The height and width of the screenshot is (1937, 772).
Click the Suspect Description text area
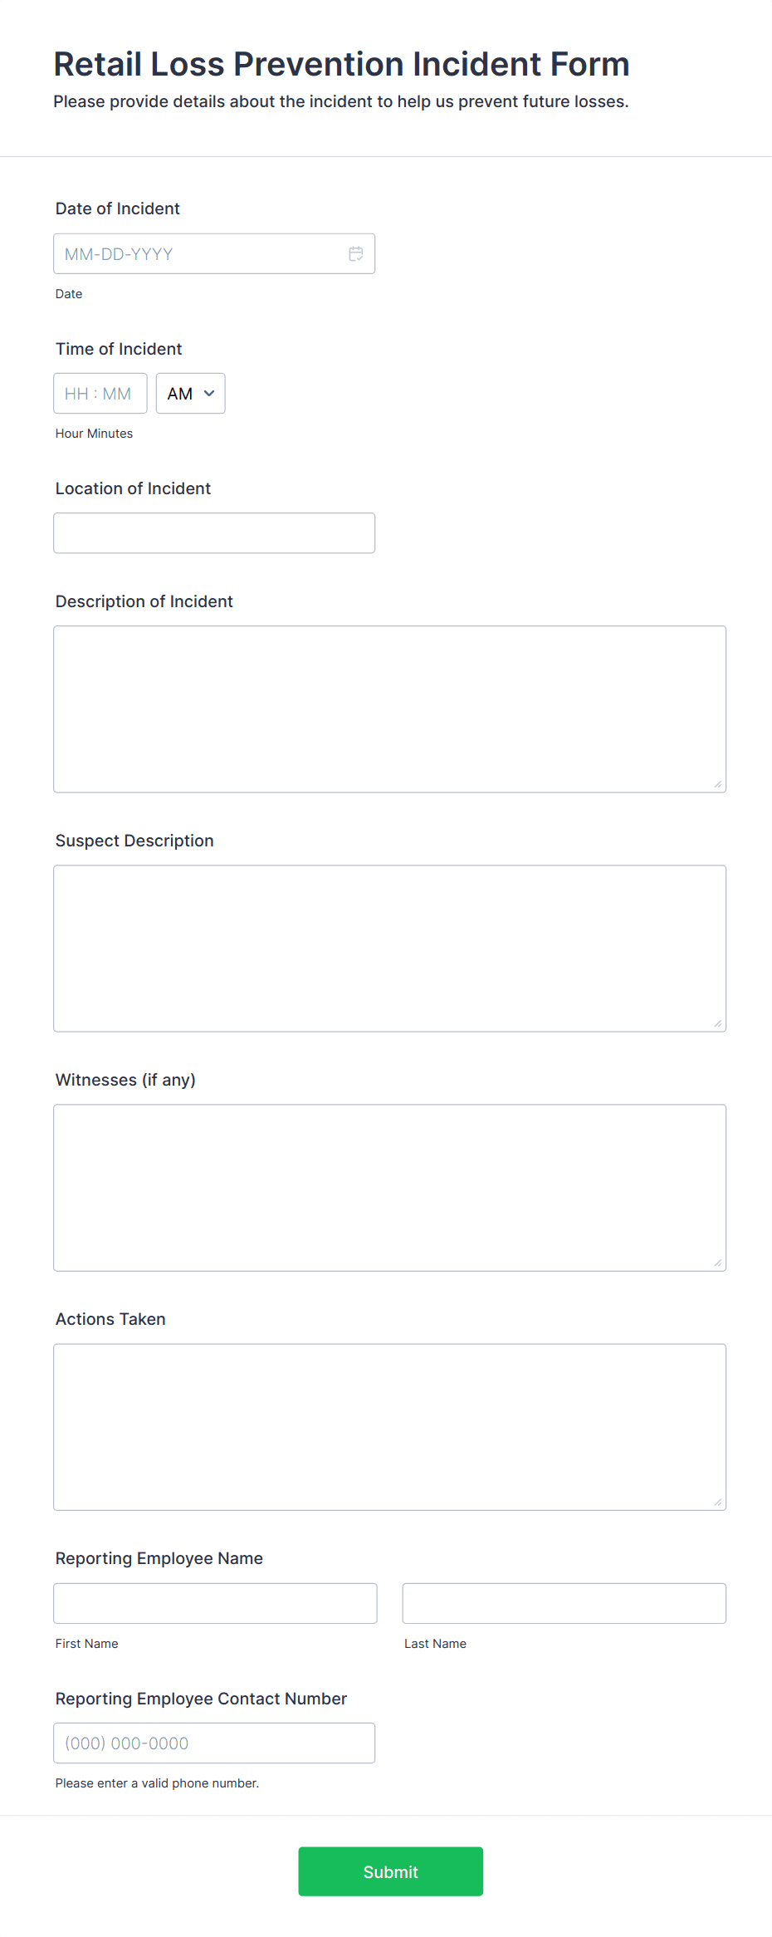(x=390, y=949)
